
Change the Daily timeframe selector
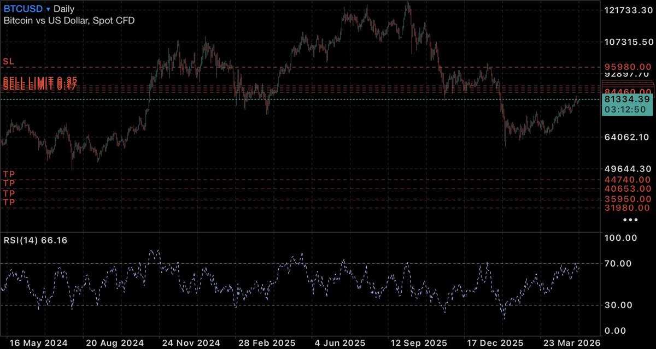pos(65,9)
